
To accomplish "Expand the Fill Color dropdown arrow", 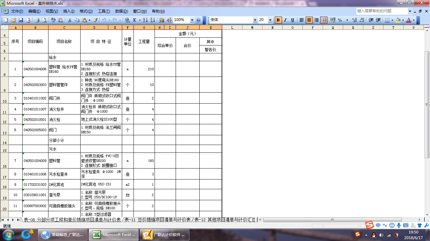I will [403, 20].
